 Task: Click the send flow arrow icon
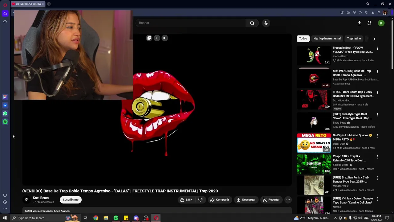pyautogui.click(x=360, y=12)
